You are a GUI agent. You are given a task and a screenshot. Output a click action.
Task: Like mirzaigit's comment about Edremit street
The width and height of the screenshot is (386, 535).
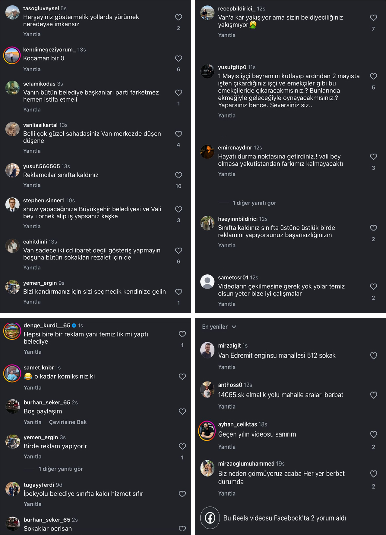(x=374, y=355)
